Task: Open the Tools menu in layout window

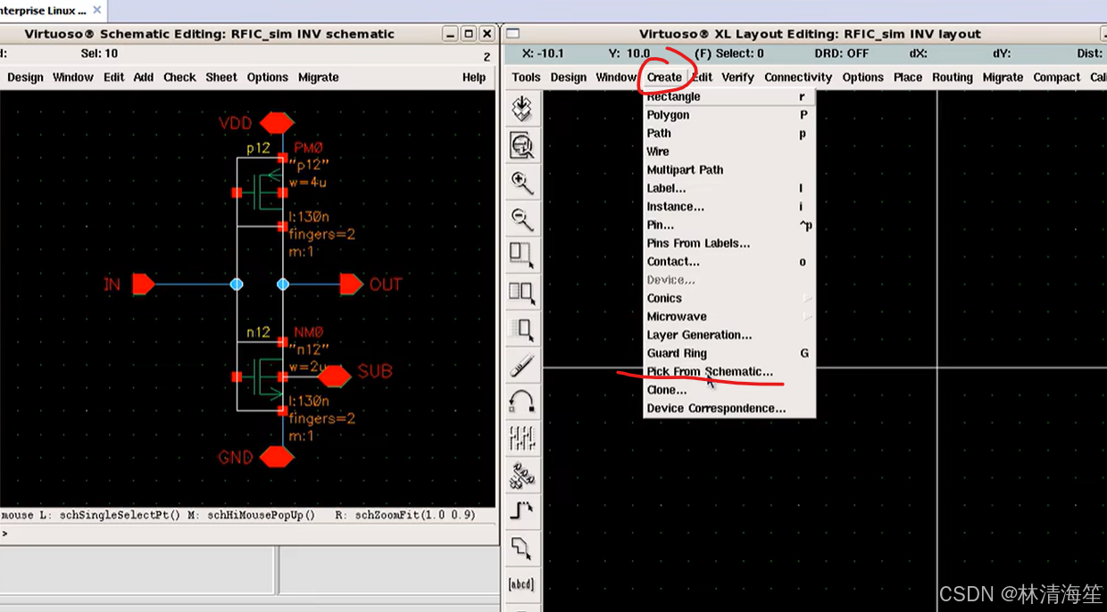Action: pyautogui.click(x=526, y=77)
